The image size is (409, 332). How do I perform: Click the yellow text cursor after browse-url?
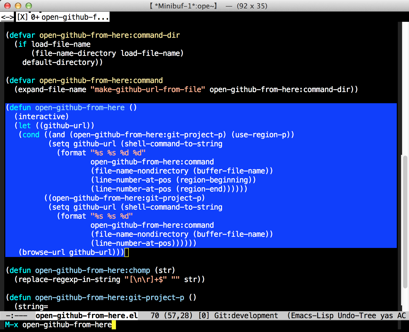coord(127,252)
